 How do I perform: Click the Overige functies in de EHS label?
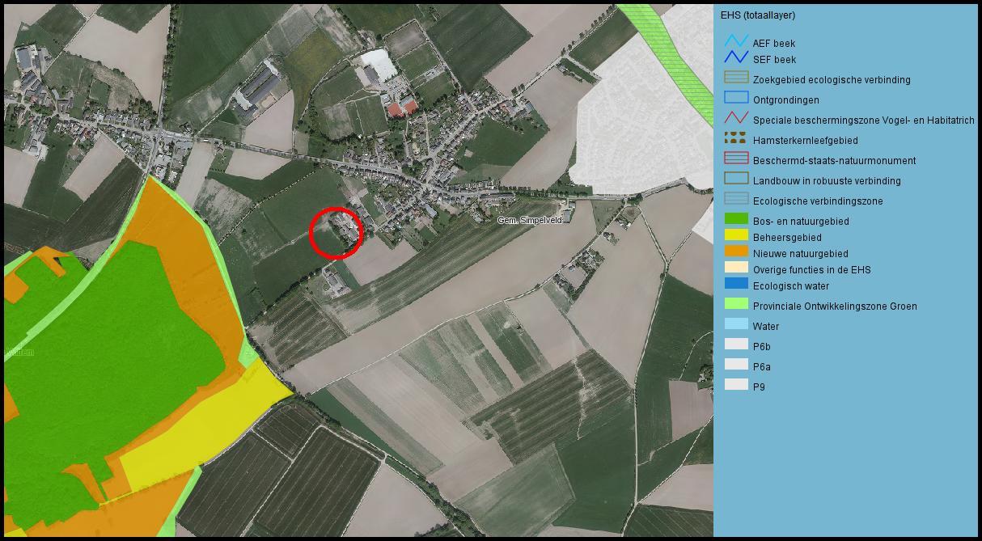coord(811,270)
